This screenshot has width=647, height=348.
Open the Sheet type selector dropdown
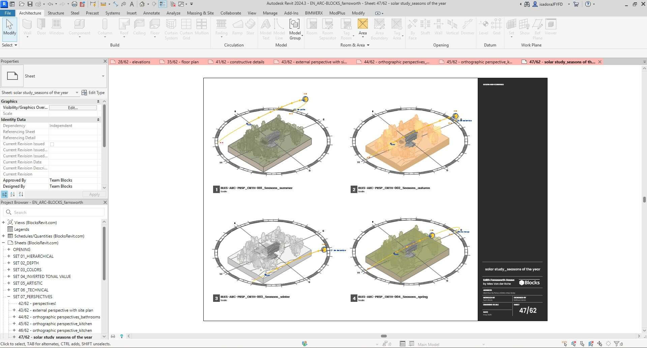click(x=54, y=76)
